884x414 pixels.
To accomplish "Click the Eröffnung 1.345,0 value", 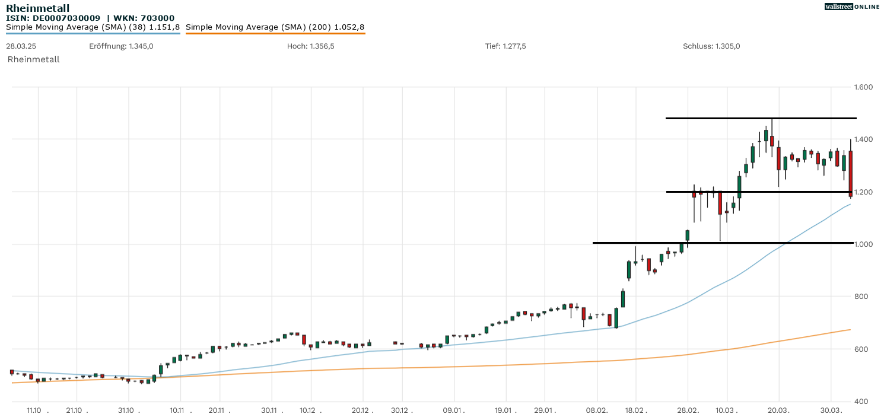I will (x=121, y=46).
